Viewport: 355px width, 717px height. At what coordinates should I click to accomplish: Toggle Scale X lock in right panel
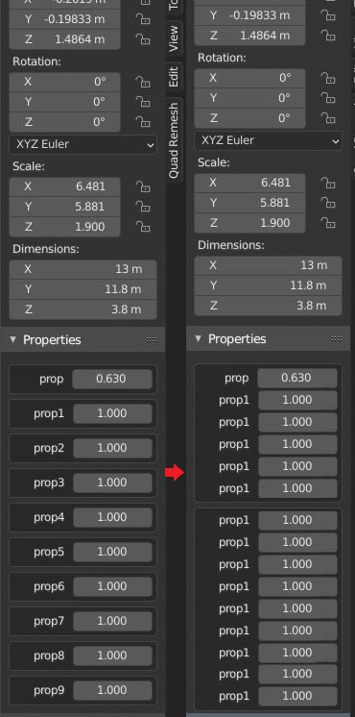(328, 183)
